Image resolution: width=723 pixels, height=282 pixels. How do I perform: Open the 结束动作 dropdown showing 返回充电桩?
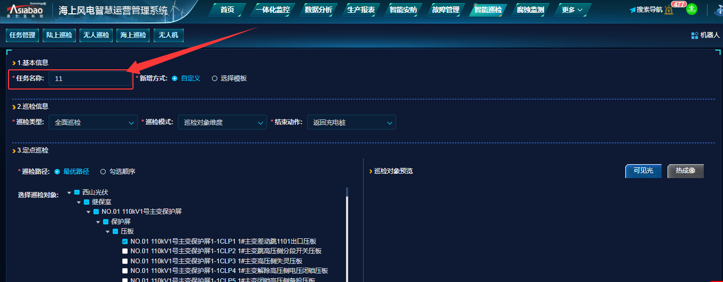351,123
